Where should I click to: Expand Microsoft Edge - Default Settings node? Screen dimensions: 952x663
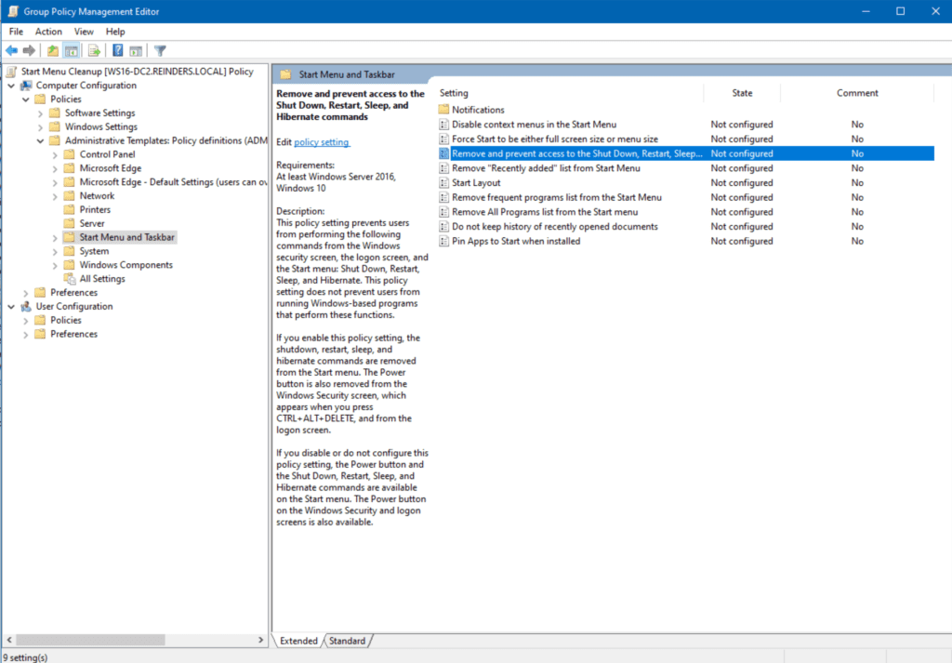tap(55, 182)
